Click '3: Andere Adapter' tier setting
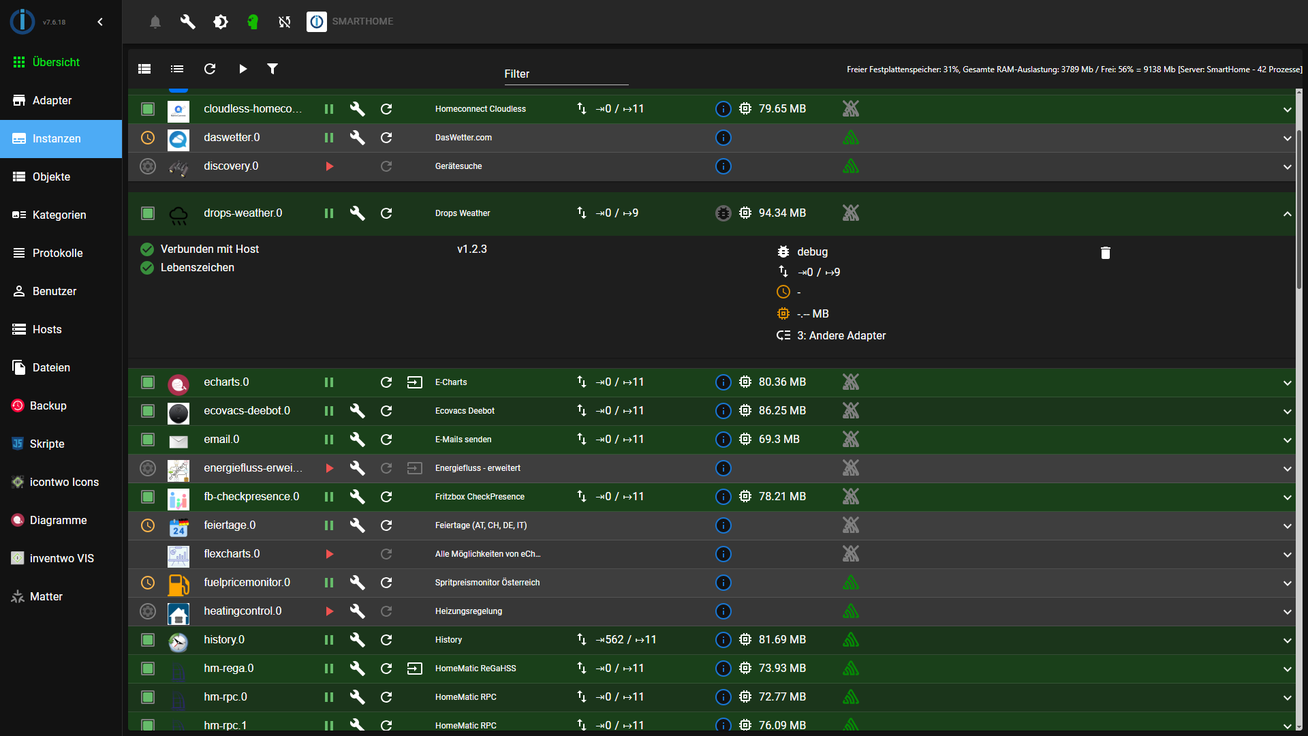The height and width of the screenshot is (736, 1308). 841,336
